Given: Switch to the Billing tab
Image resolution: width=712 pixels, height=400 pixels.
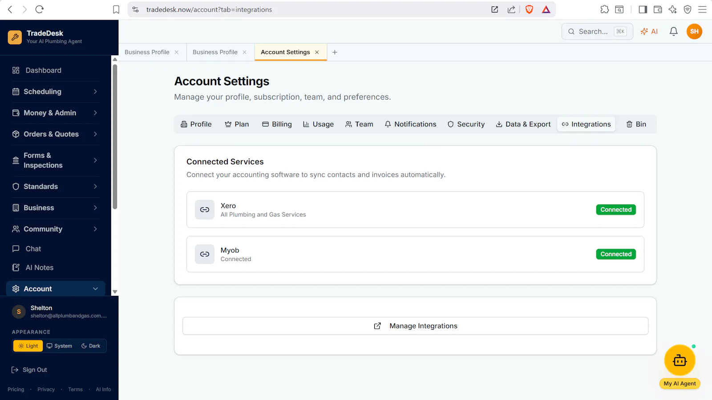Looking at the screenshot, I should point(277,124).
